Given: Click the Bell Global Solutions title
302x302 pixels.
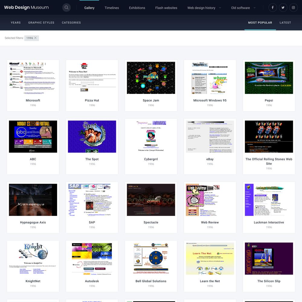Looking at the screenshot, I should click(151, 281).
